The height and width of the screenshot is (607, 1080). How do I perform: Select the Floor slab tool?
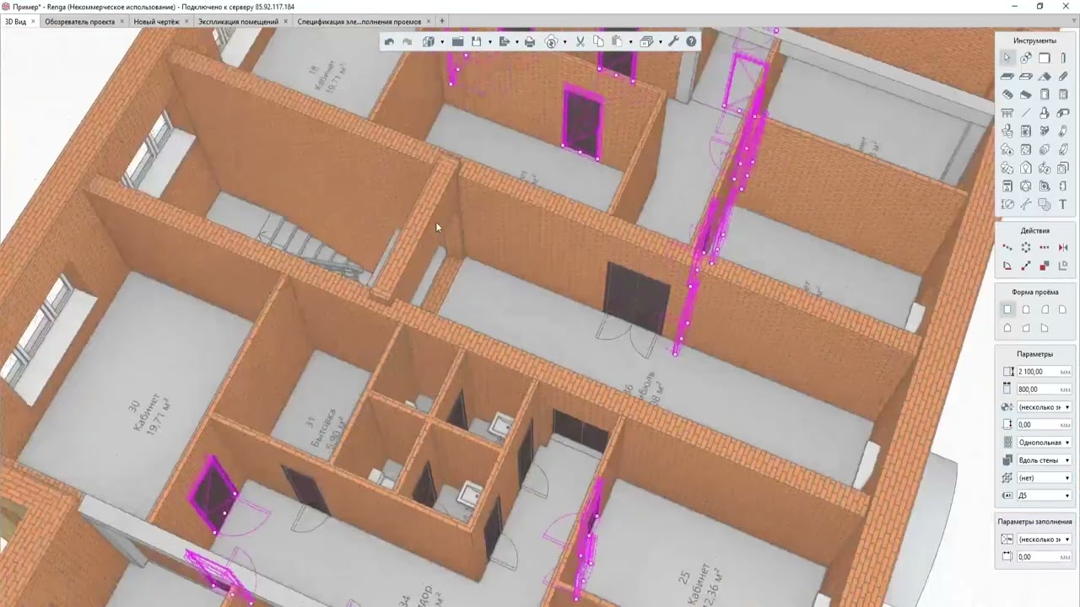pos(1007,76)
